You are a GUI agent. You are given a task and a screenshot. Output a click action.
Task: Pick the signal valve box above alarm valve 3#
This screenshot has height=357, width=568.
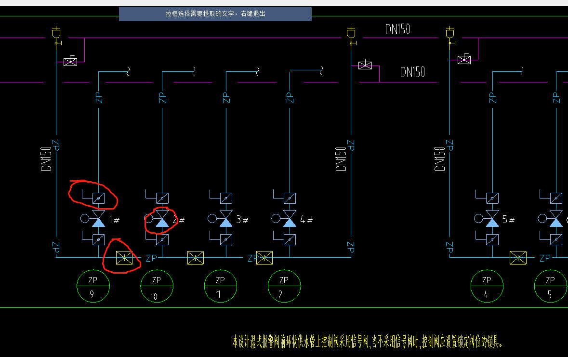pos(226,198)
